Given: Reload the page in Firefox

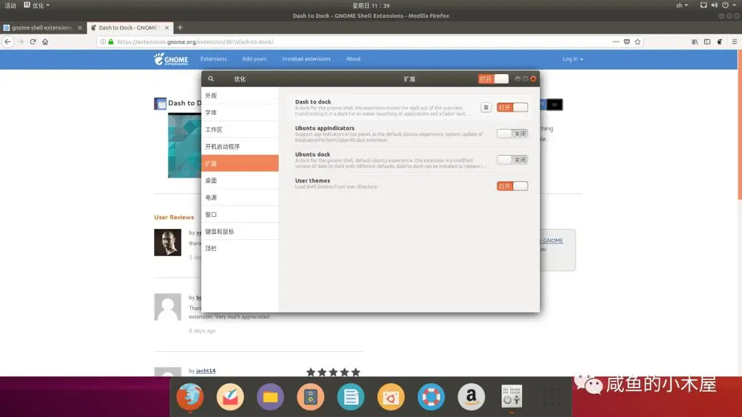Looking at the screenshot, I should coord(33,42).
